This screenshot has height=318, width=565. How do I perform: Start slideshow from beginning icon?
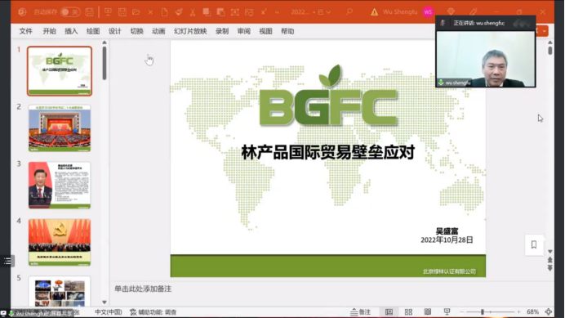[x=108, y=12]
